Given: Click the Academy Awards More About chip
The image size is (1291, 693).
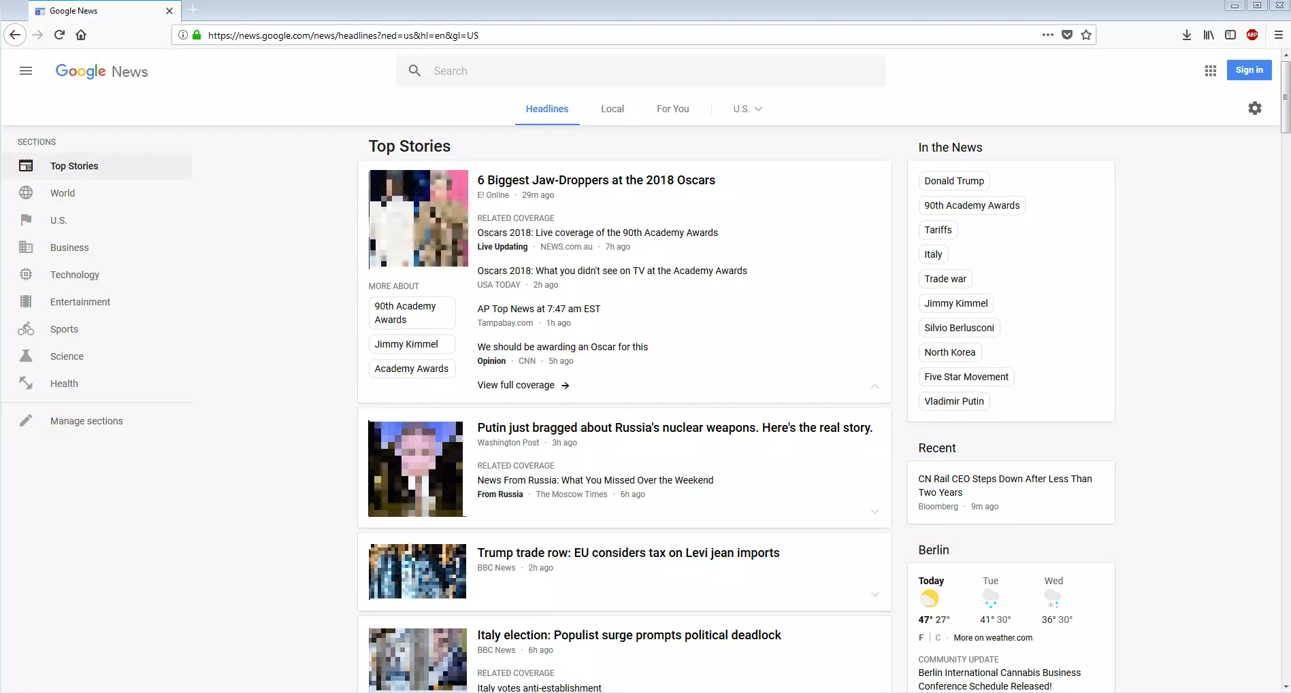Looking at the screenshot, I should (x=412, y=369).
